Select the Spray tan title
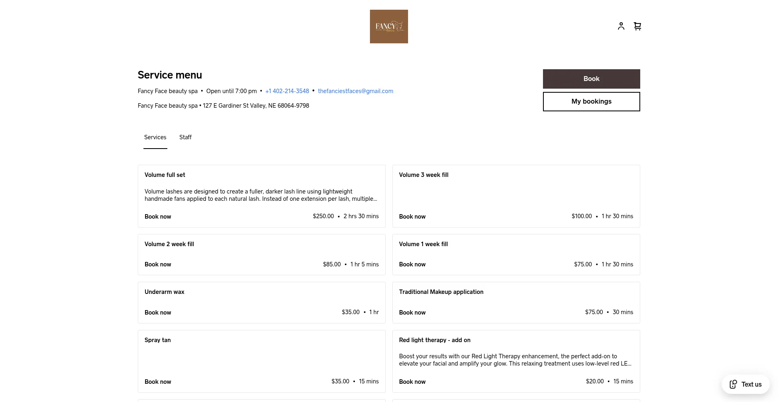The image size is (778, 402). (x=158, y=340)
